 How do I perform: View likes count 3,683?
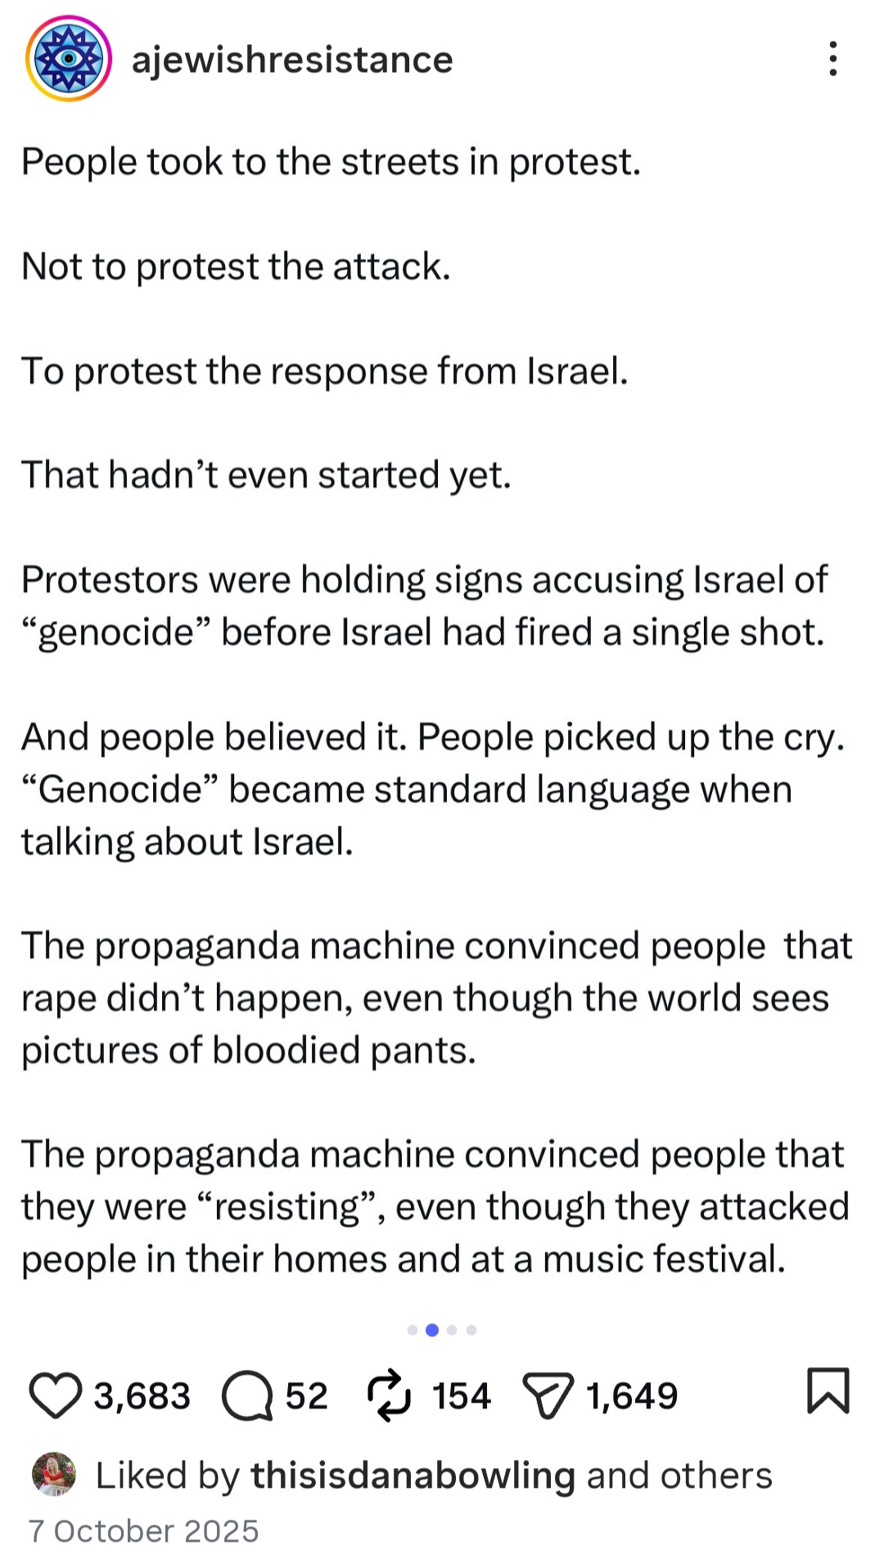pos(142,1396)
